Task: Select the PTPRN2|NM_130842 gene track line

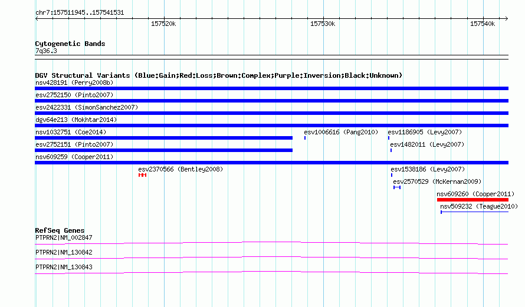Action: (271, 258)
